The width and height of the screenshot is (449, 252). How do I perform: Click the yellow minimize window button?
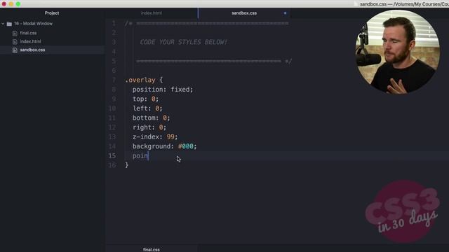[11, 4]
